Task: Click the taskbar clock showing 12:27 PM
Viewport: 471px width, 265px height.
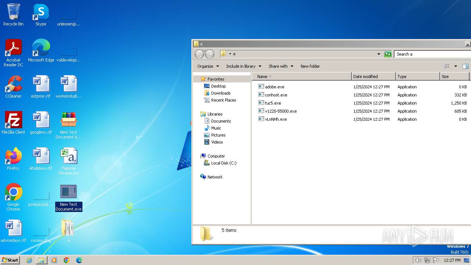Action: point(452,260)
